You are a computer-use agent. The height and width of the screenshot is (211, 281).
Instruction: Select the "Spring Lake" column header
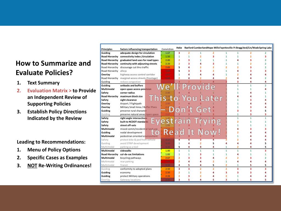pos(265,48)
